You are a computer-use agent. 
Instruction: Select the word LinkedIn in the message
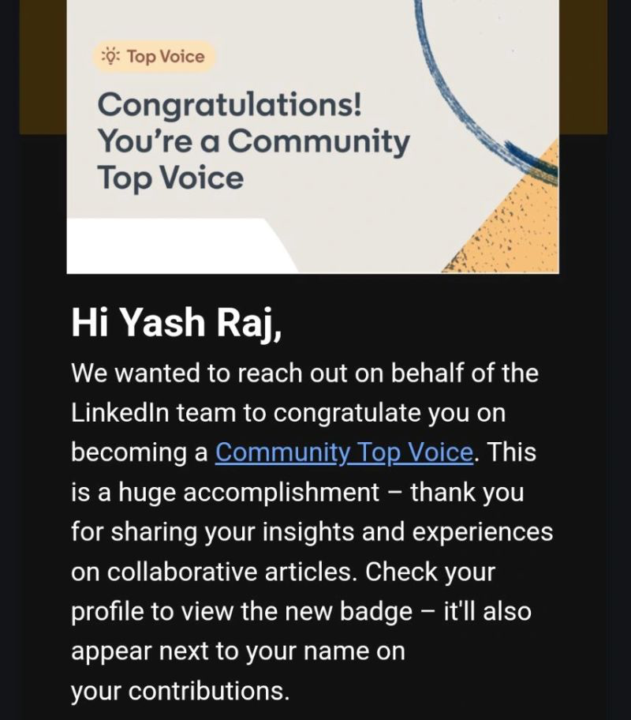pos(120,412)
